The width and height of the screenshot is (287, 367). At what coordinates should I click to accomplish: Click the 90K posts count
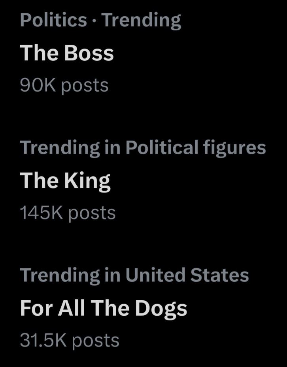tap(64, 86)
